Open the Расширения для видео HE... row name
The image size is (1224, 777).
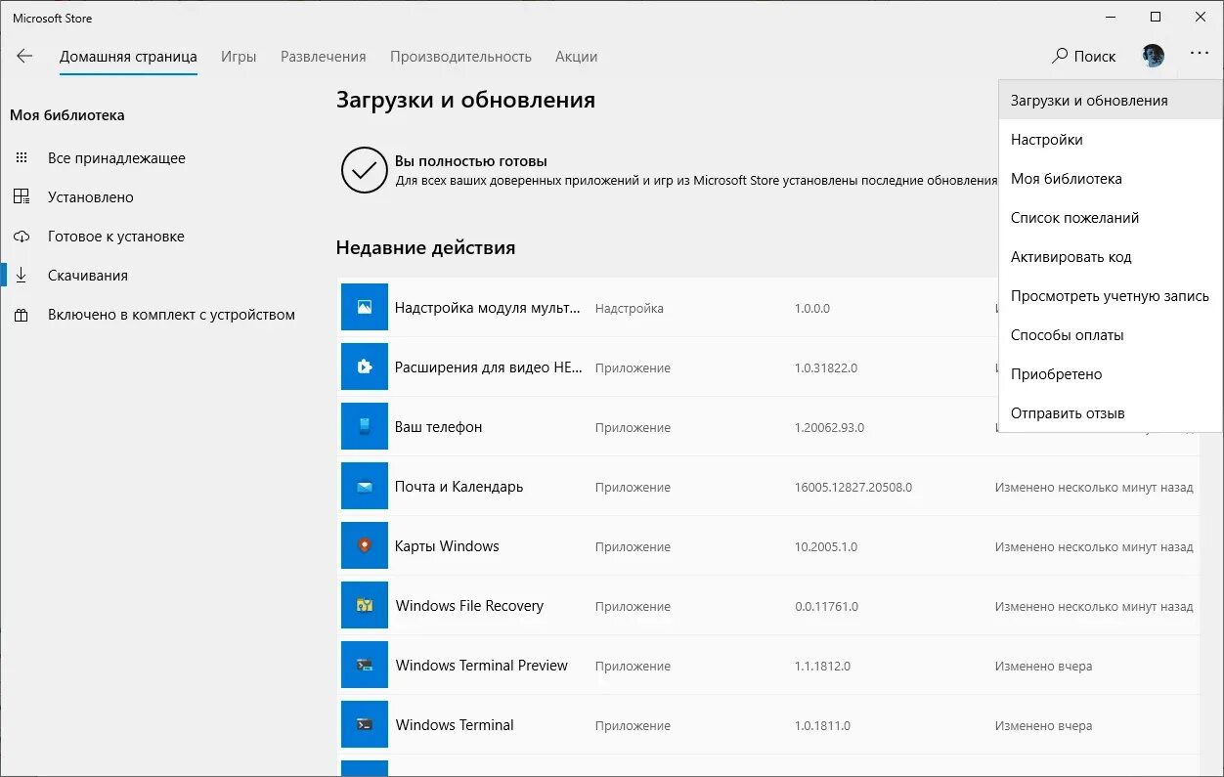(489, 367)
